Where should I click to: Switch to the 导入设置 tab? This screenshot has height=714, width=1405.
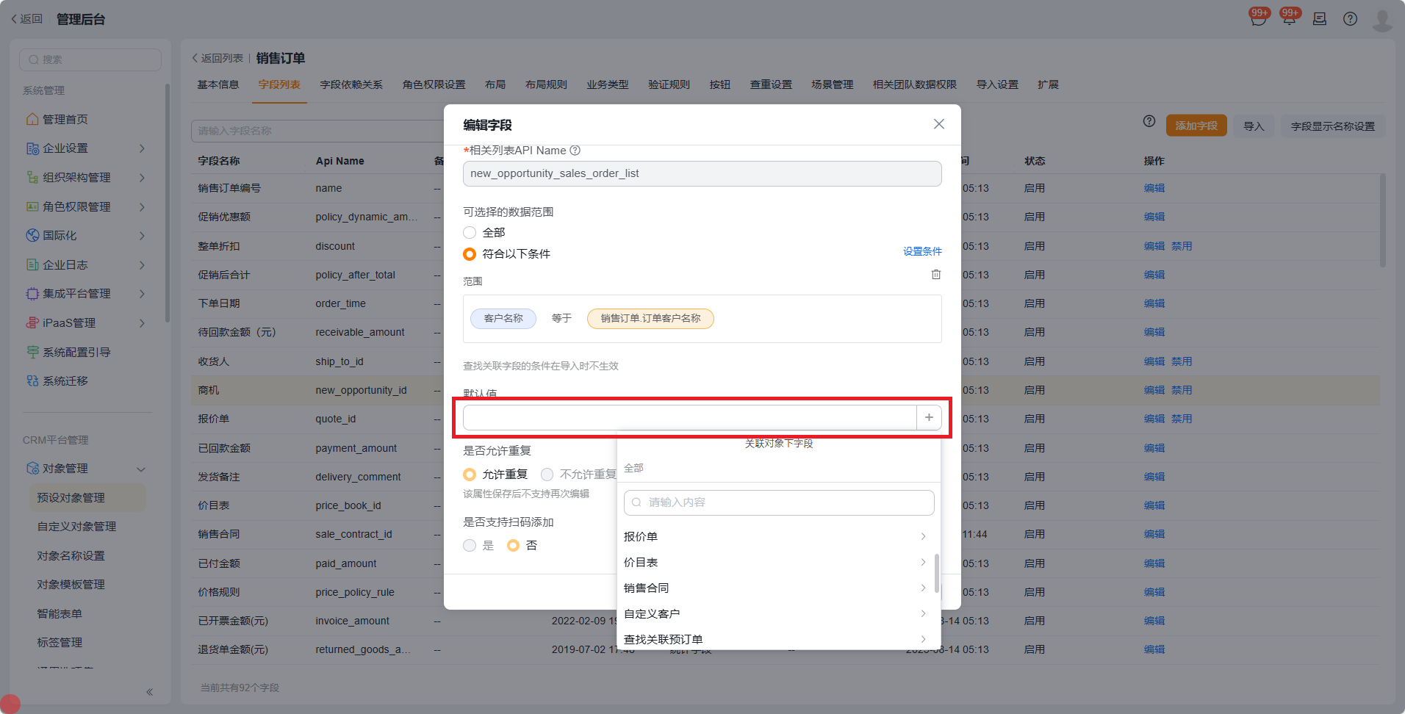pos(997,84)
